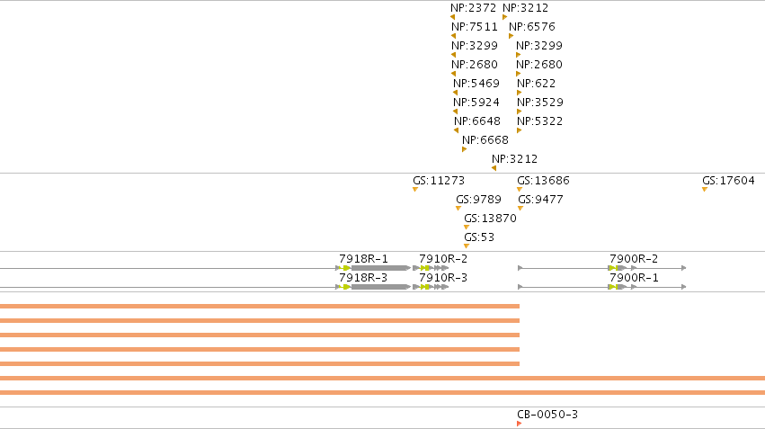Click the GS:13686 feature label
Screen dimensions: 765x429
tap(543, 181)
